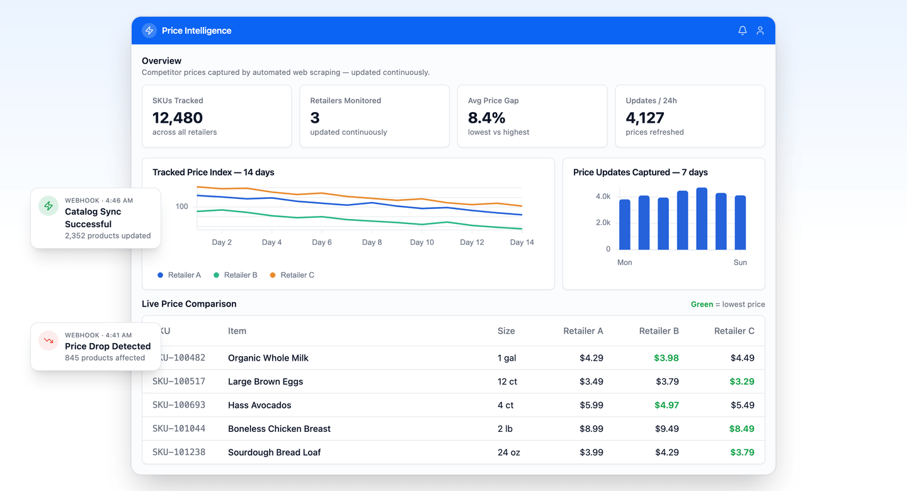Click the green $3.98 price
The width and height of the screenshot is (907, 491).
pos(666,358)
